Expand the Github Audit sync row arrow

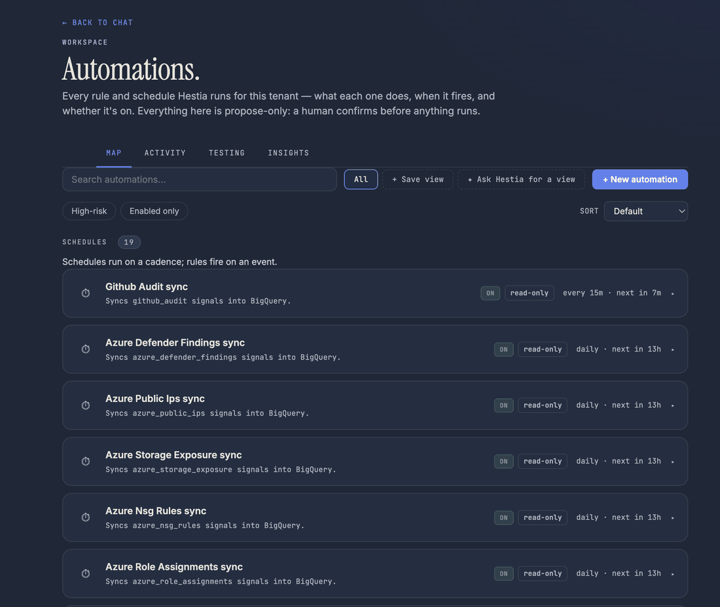coord(673,293)
